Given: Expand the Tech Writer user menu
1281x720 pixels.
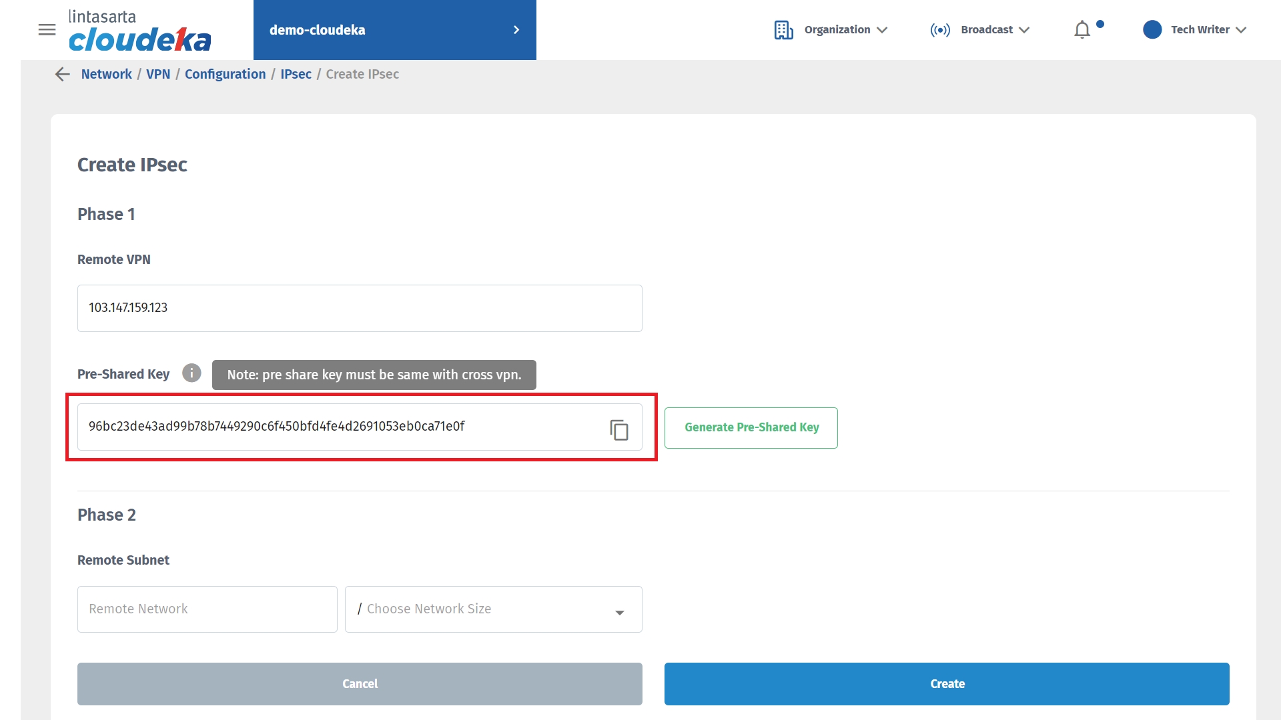Looking at the screenshot, I should [x=1240, y=30].
